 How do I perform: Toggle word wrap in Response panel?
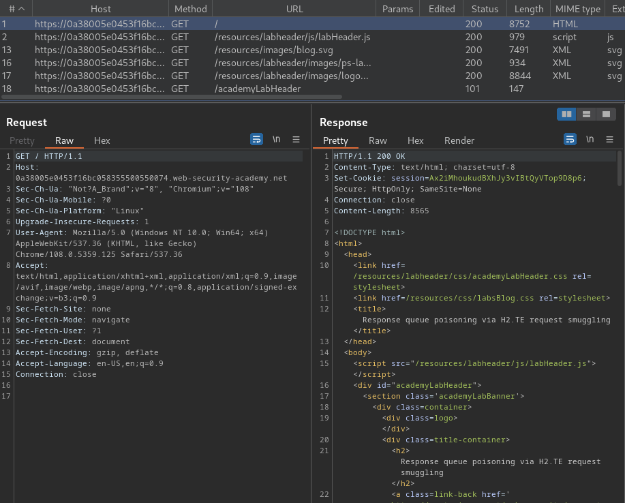(x=570, y=139)
